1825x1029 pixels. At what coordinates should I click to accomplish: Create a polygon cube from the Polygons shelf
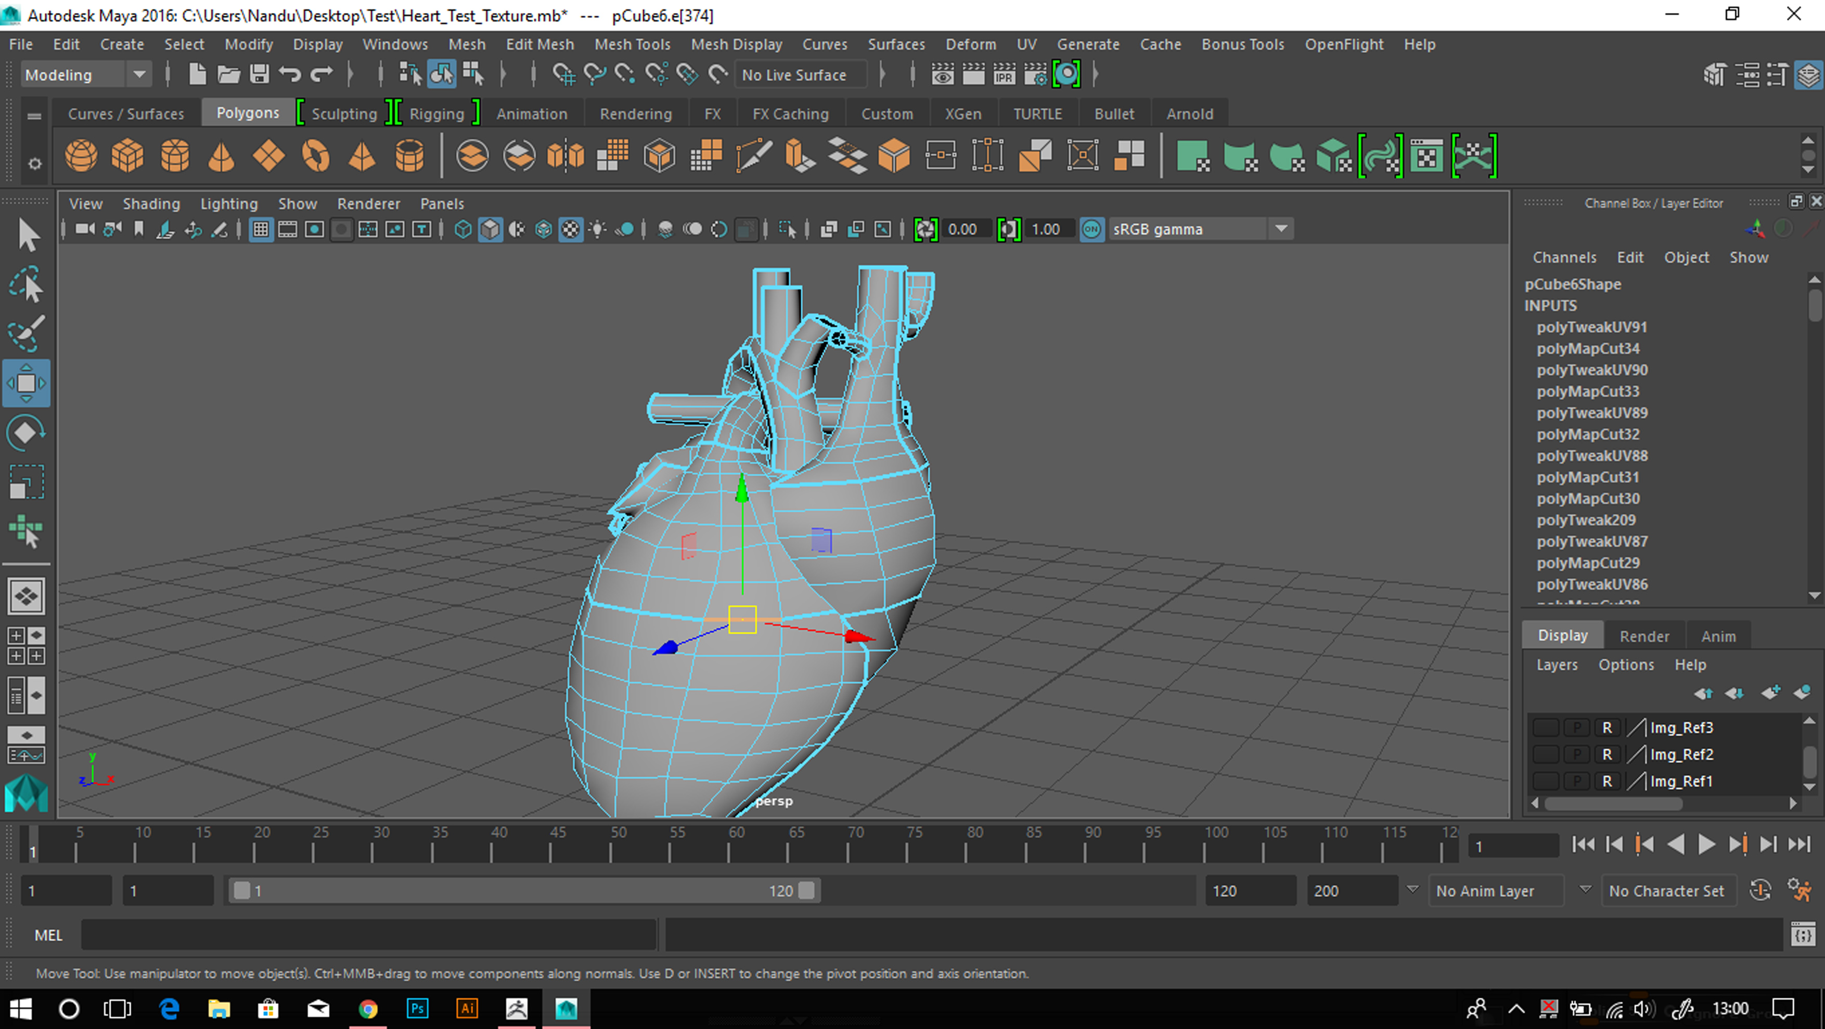127,155
